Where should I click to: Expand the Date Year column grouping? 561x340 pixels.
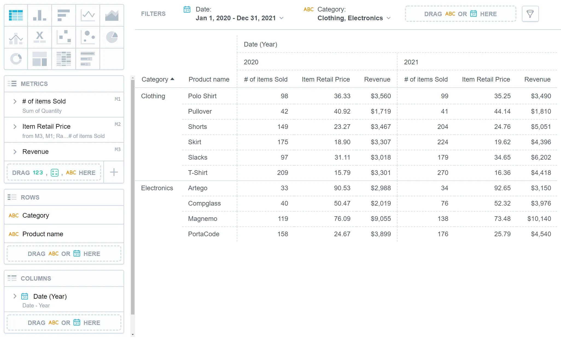tap(15, 296)
